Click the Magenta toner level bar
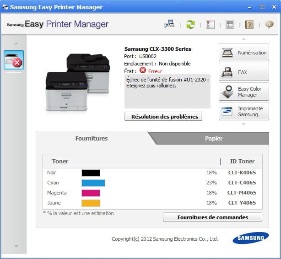Image resolution: width=281 pixels, height=259 pixels. pos(91,193)
